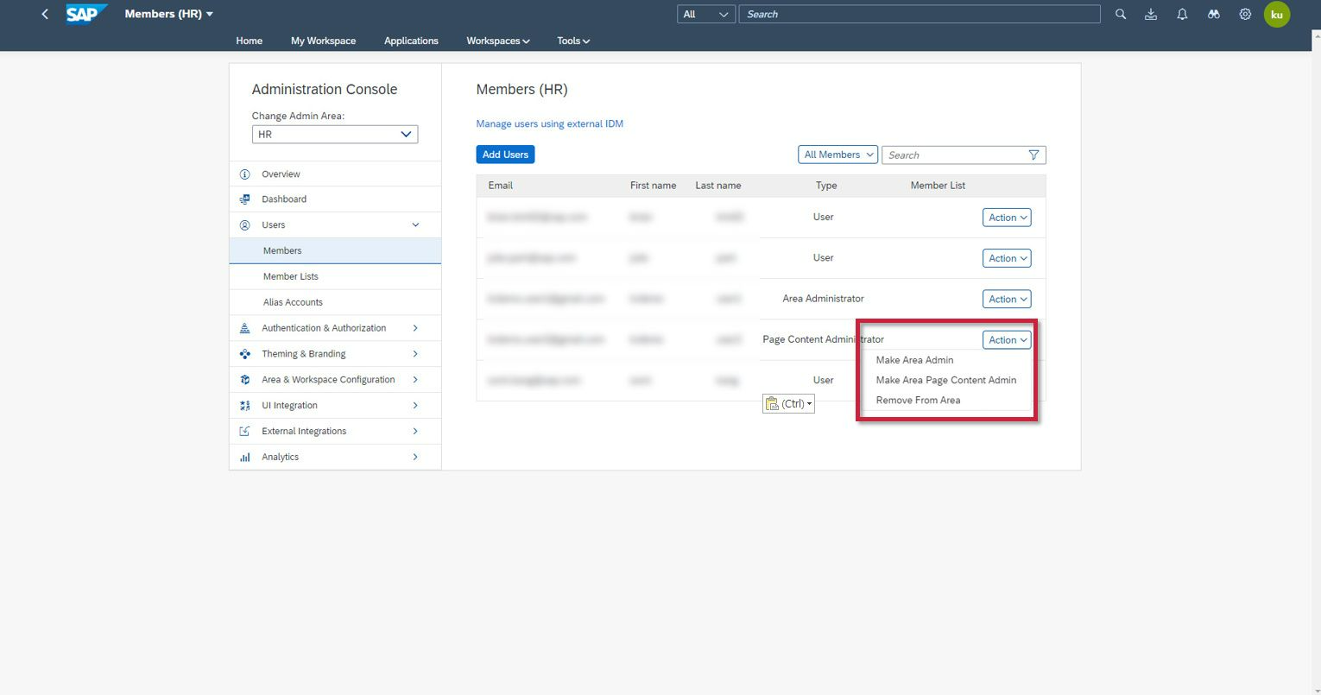Click the paste options clipboard icon
This screenshot has height=695, width=1321.
pos(772,403)
